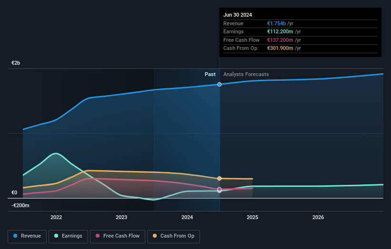Viewport: 391px width, 249px height.
Task: Select the 2024 x-axis label
Action: pos(187,217)
